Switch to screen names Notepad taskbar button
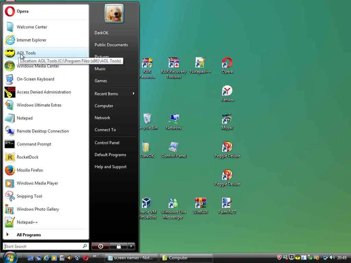Screen dimensions: 351x263 click(131, 258)
